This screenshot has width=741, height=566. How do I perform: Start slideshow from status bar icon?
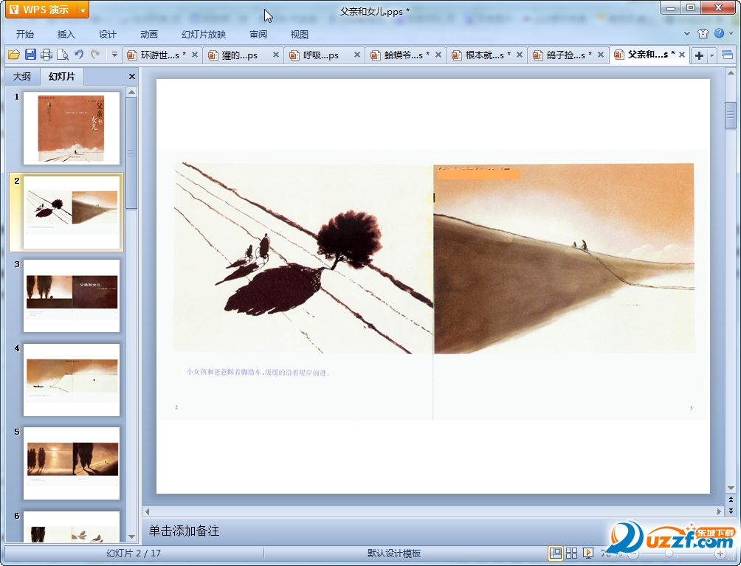[x=587, y=553]
